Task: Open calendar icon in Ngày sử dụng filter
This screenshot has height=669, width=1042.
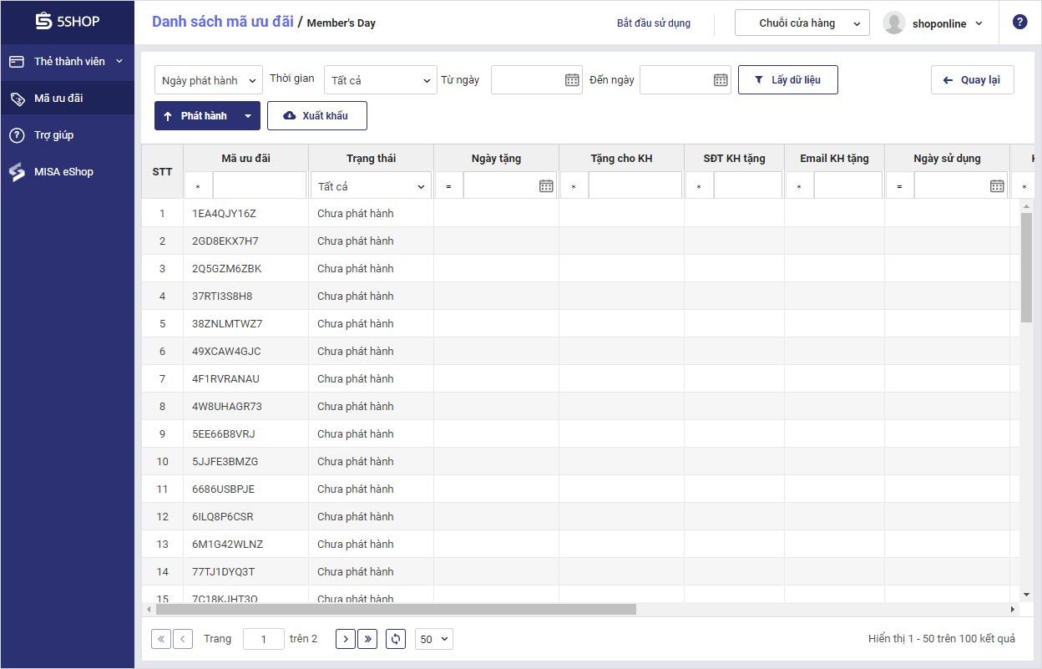Action: click(997, 186)
